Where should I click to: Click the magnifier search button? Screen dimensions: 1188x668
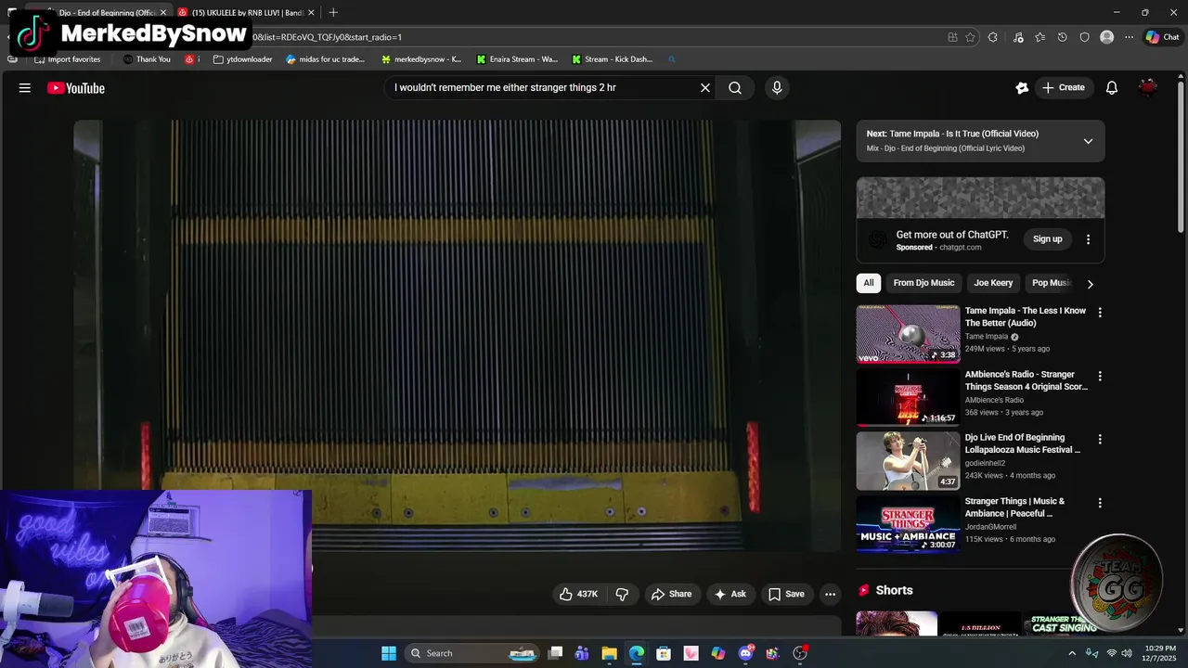tap(735, 88)
